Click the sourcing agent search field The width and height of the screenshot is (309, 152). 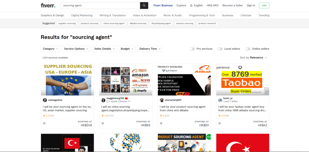point(100,5)
